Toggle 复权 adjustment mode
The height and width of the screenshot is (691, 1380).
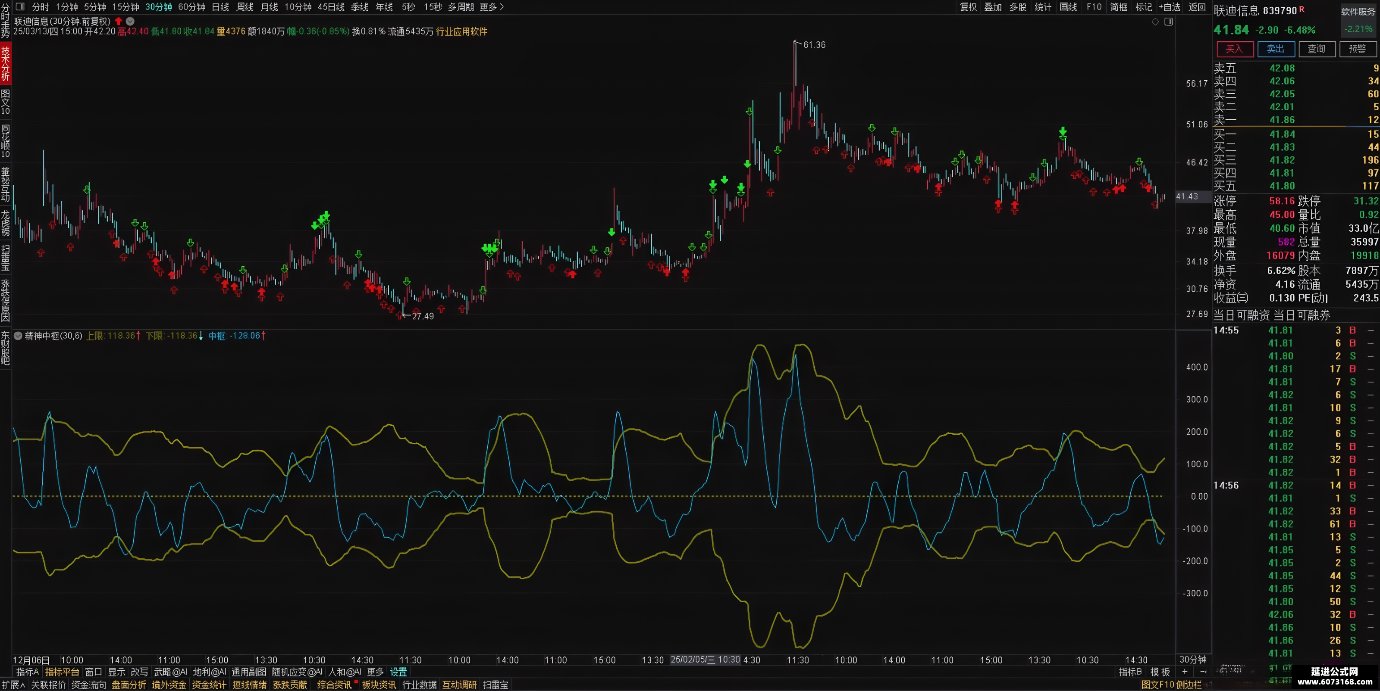[968, 7]
